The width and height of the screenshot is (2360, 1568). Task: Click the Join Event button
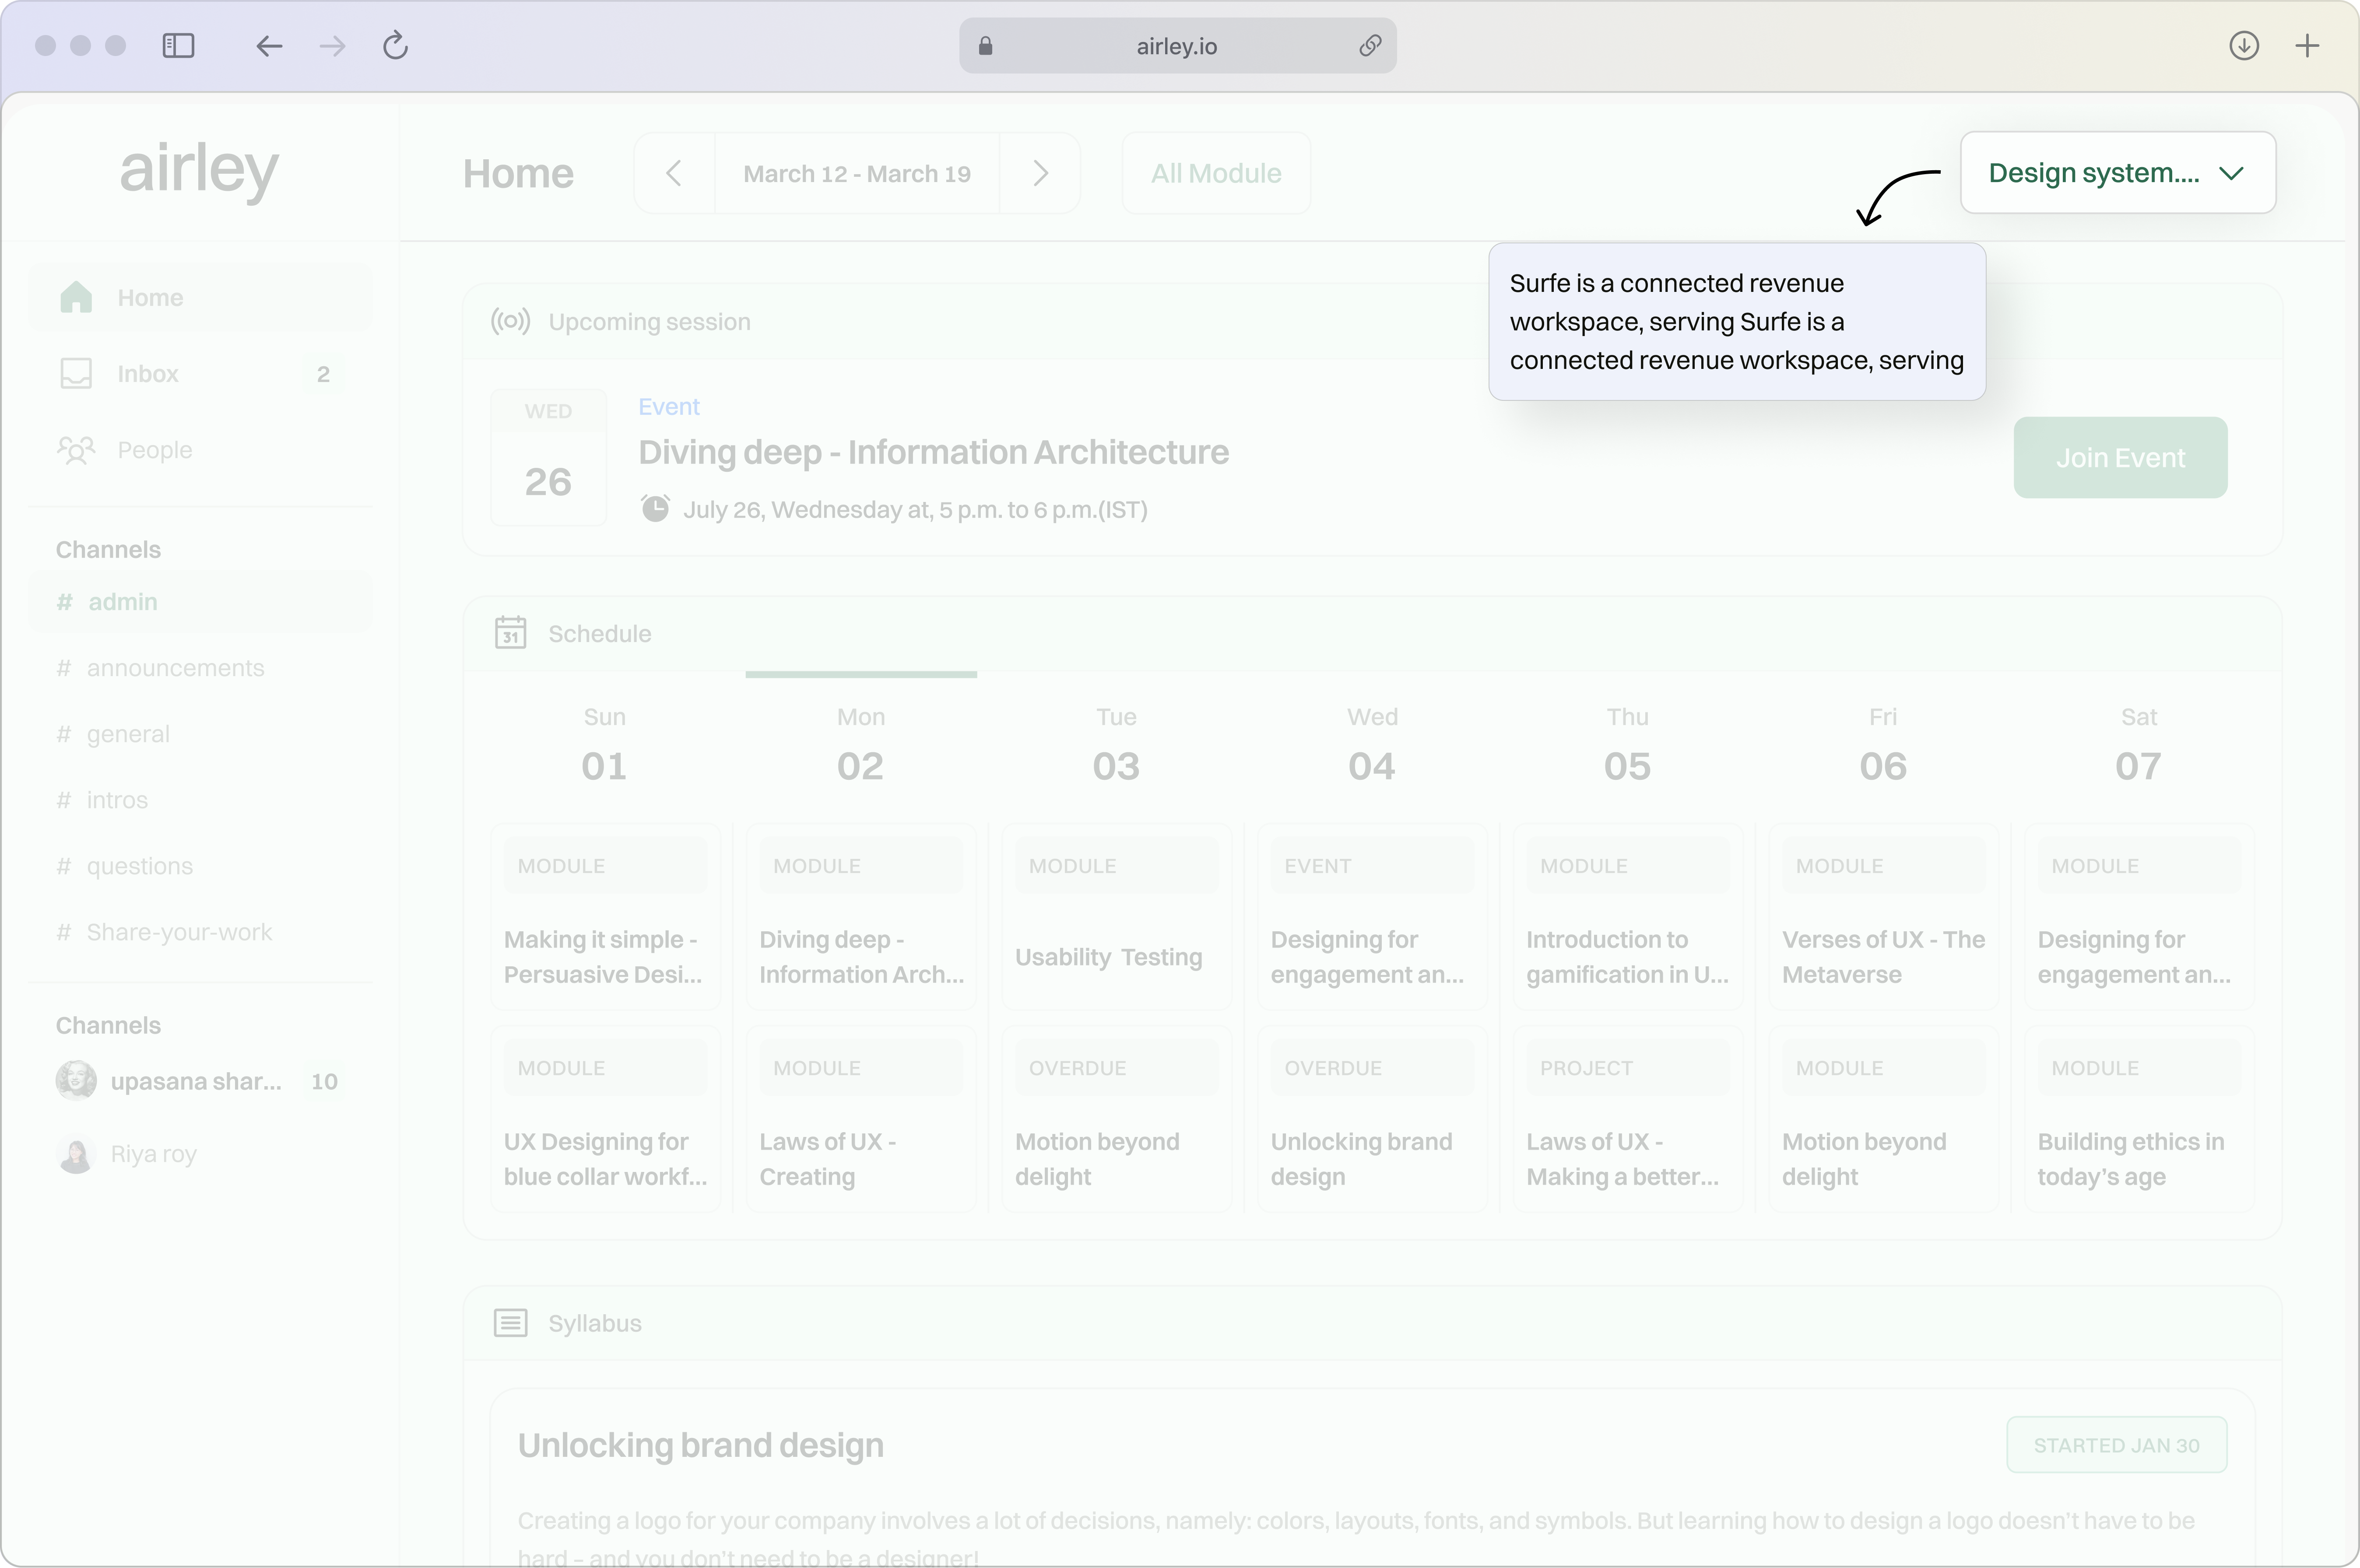click(2120, 458)
